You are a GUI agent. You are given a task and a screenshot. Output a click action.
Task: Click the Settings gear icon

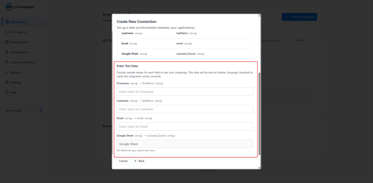click(x=7, y=83)
